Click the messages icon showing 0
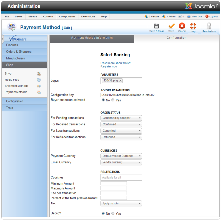Image resolution: width=221 pixels, height=220 pixels. pos(180,16)
